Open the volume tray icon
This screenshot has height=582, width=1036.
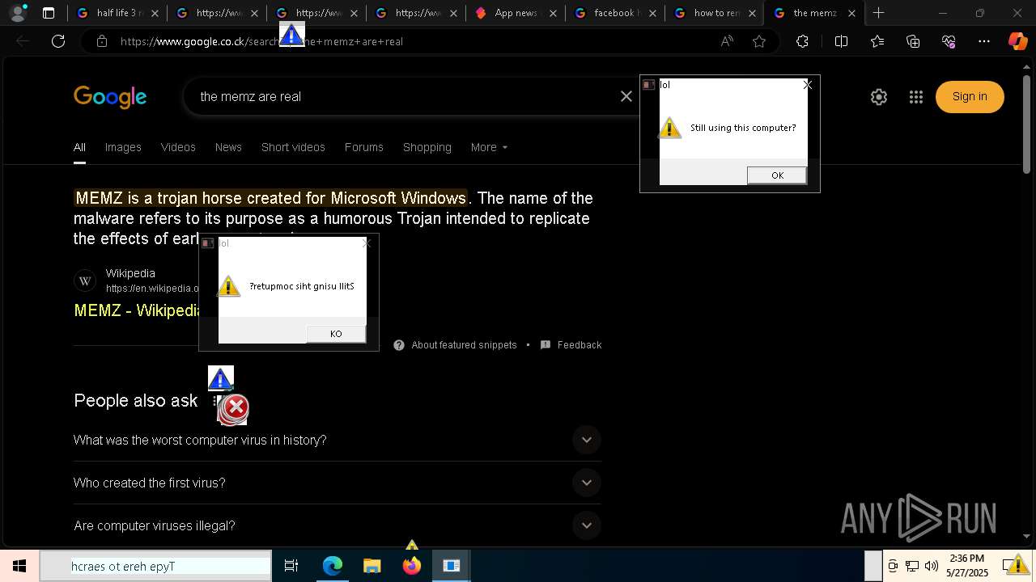[932, 566]
